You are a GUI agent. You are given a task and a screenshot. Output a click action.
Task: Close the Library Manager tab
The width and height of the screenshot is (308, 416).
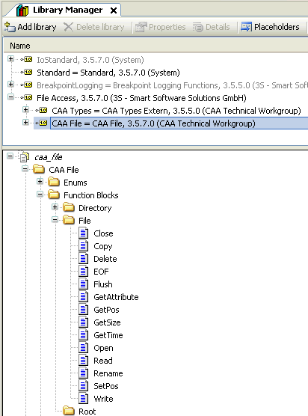point(114,10)
